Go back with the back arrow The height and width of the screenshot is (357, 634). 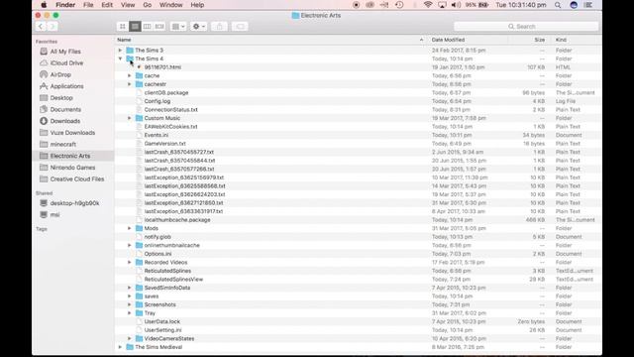click(x=41, y=27)
